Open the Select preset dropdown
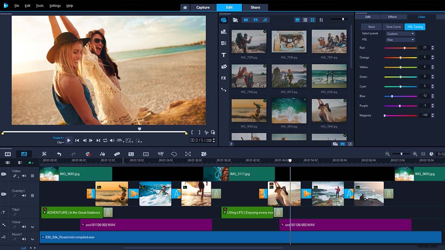The height and width of the screenshot is (250, 445). (x=400, y=33)
